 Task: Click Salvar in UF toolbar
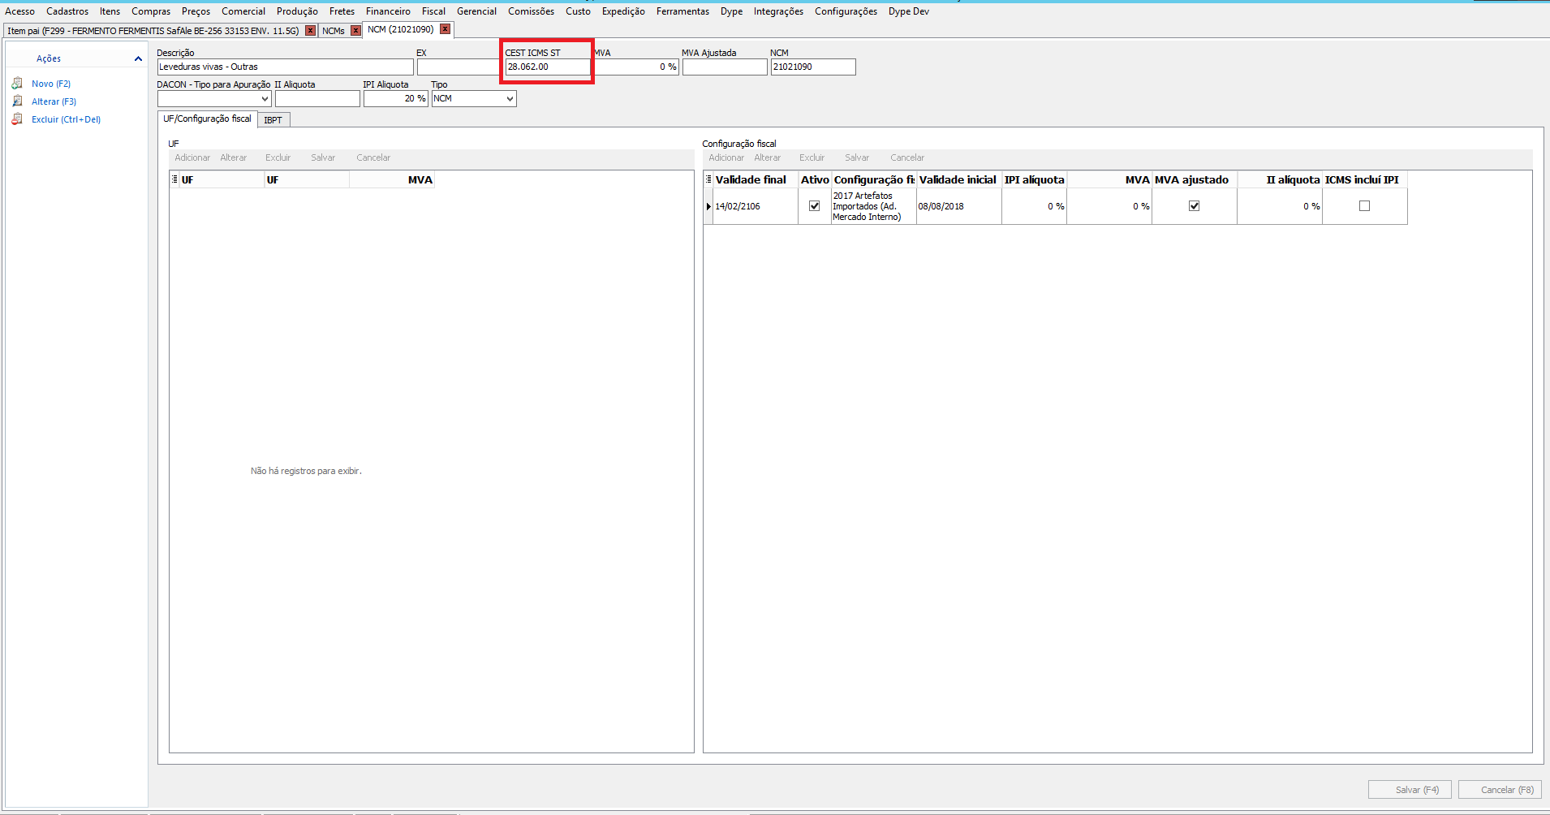(323, 157)
